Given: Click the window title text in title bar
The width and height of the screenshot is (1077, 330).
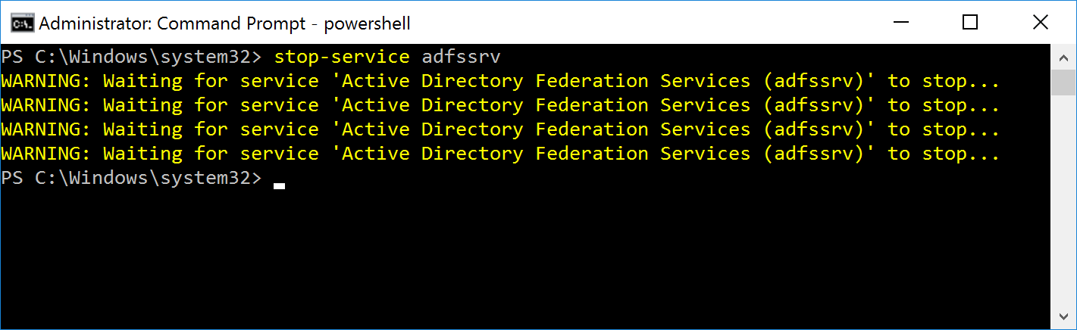Looking at the screenshot, I should [224, 23].
